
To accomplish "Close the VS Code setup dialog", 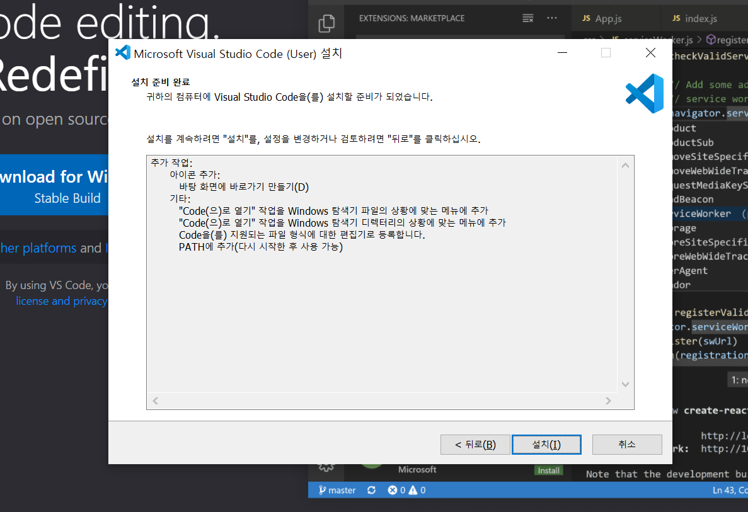I will pos(650,53).
